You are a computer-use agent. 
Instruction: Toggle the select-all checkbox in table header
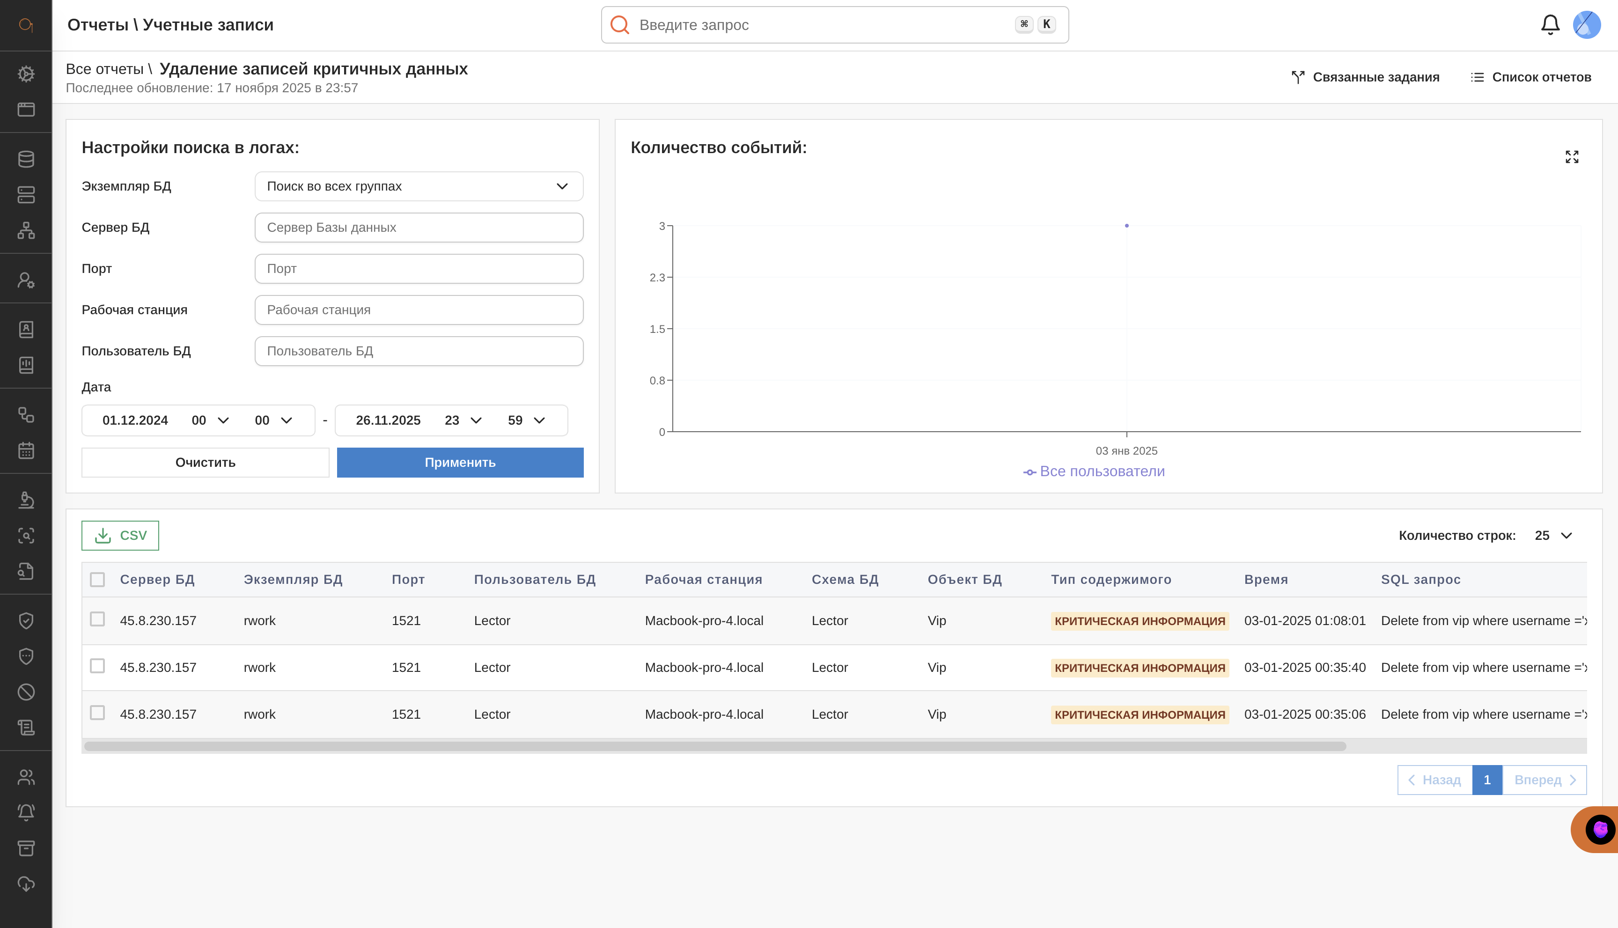point(97,579)
